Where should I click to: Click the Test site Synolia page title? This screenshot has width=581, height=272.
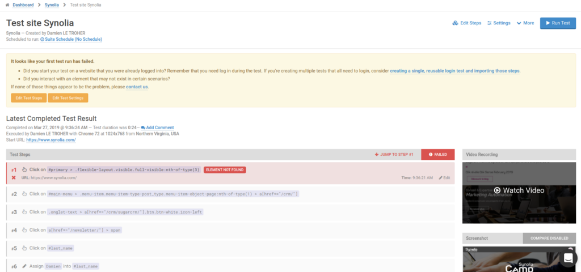click(x=40, y=23)
